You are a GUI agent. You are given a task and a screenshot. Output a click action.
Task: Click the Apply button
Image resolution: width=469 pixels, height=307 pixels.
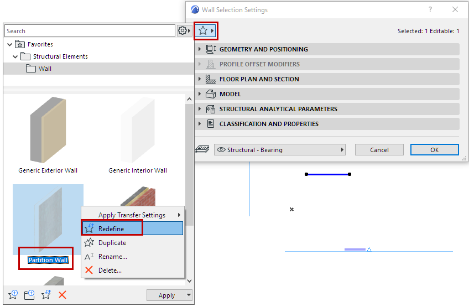166,295
